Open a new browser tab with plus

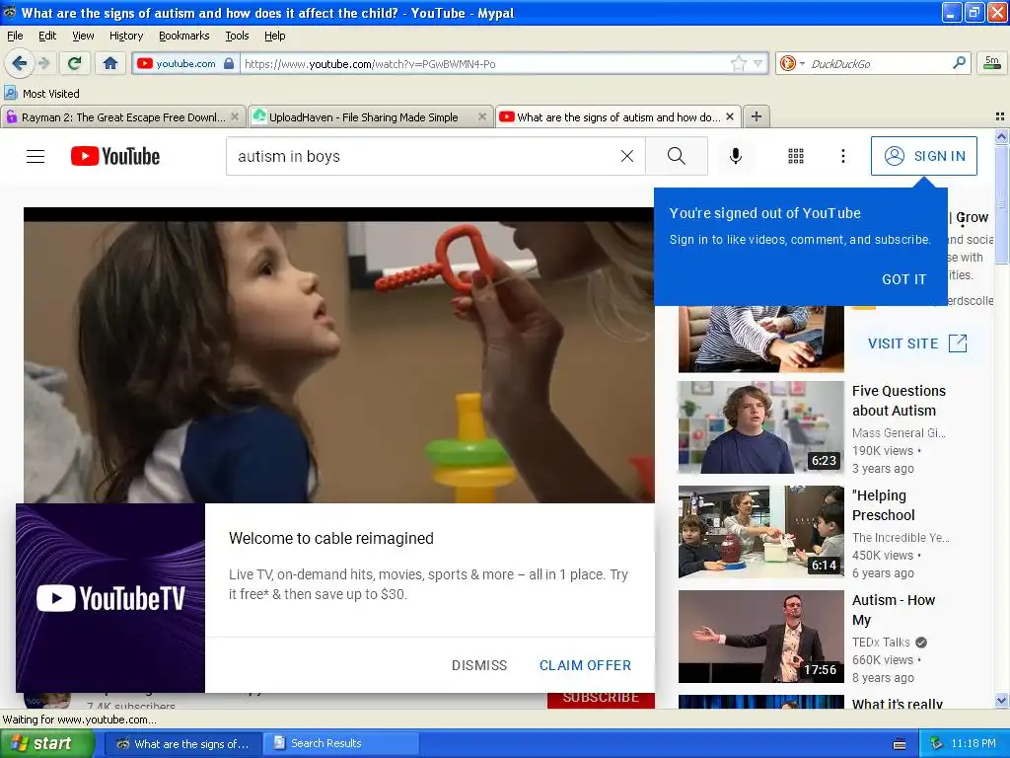pos(757,116)
